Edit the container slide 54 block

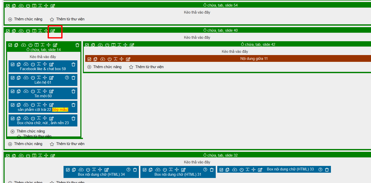coord(53,6)
